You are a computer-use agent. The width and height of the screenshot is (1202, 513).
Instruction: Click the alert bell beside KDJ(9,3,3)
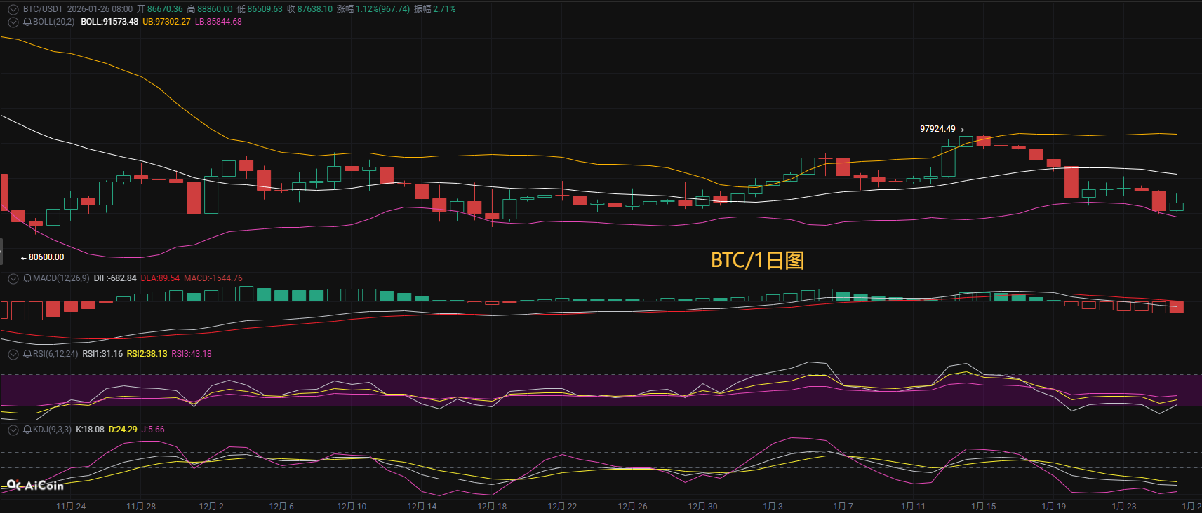pos(27,430)
